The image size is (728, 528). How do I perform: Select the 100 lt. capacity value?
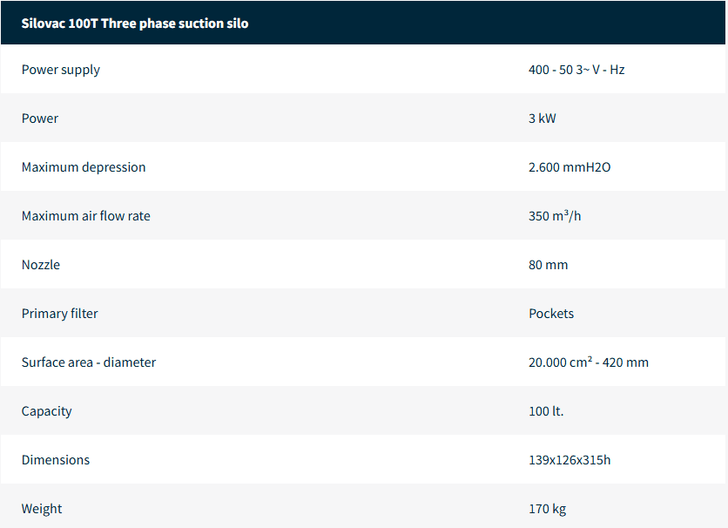[546, 411]
